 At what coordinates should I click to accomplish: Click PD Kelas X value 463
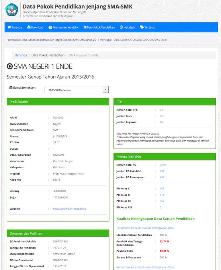tap(162, 189)
